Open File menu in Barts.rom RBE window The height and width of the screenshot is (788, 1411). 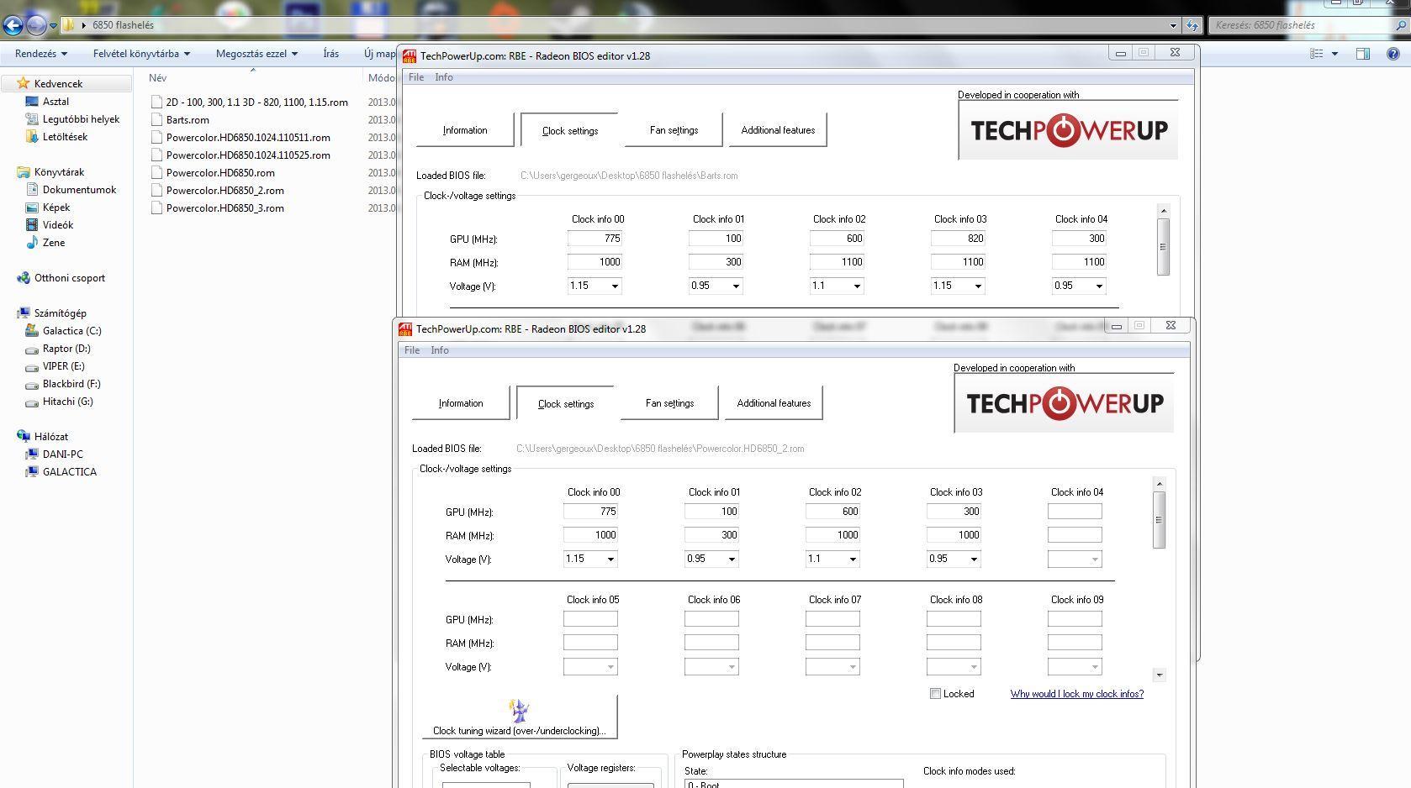click(x=416, y=77)
